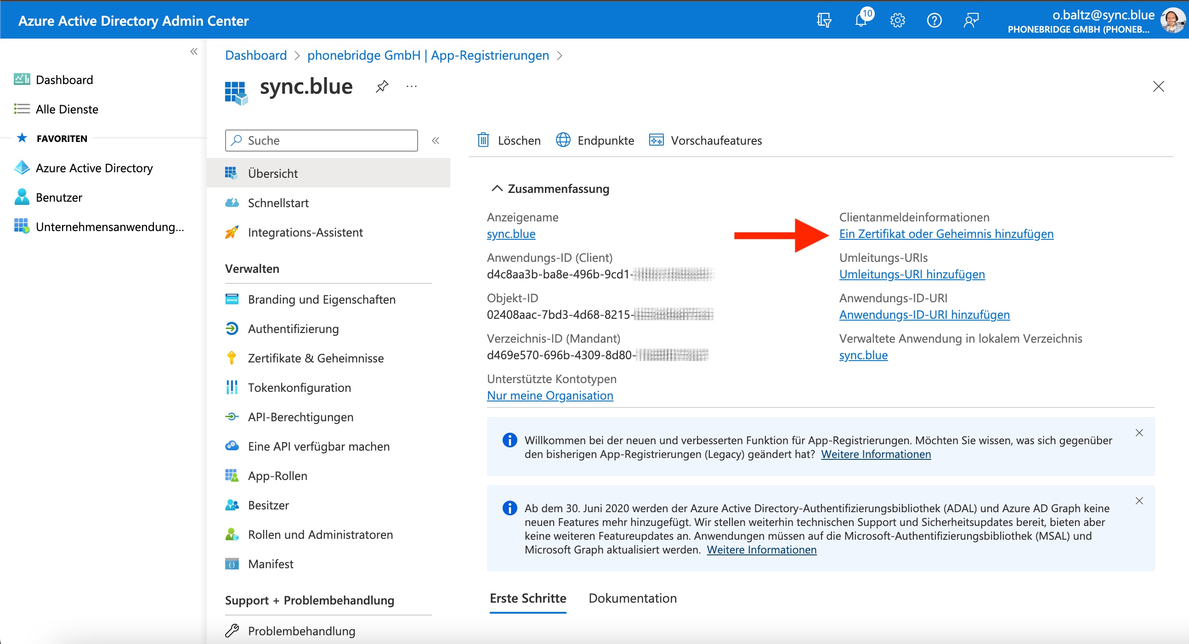Open the notifications bell icon

pyautogui.click(x=861, y=20)
